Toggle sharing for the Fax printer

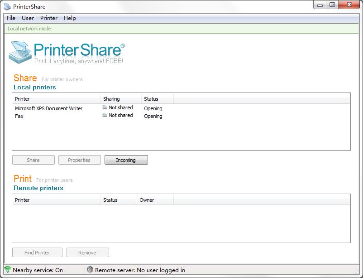click(104, 115)
